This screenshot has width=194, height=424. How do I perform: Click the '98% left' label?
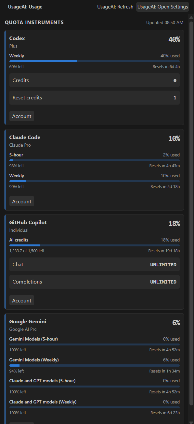pyautogui.click(x=17, y=166)
